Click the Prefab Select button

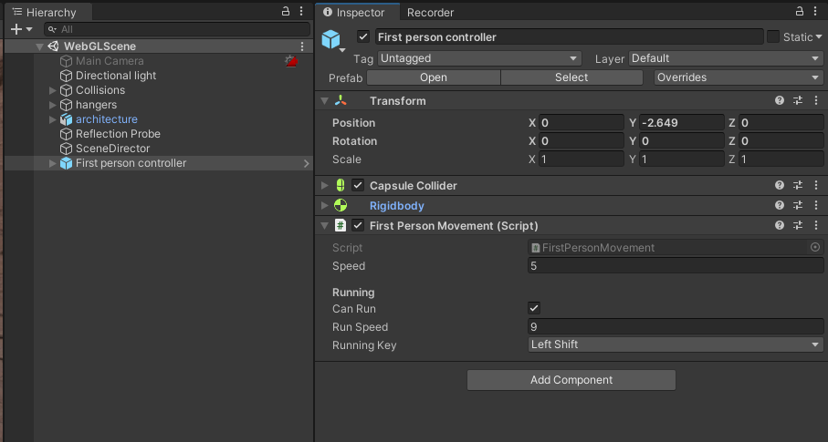tap(571, 77)
